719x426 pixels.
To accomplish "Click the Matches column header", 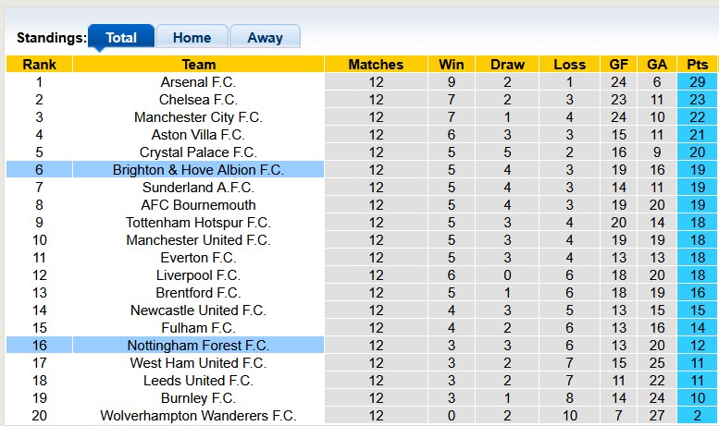I will tap(376, 65).
